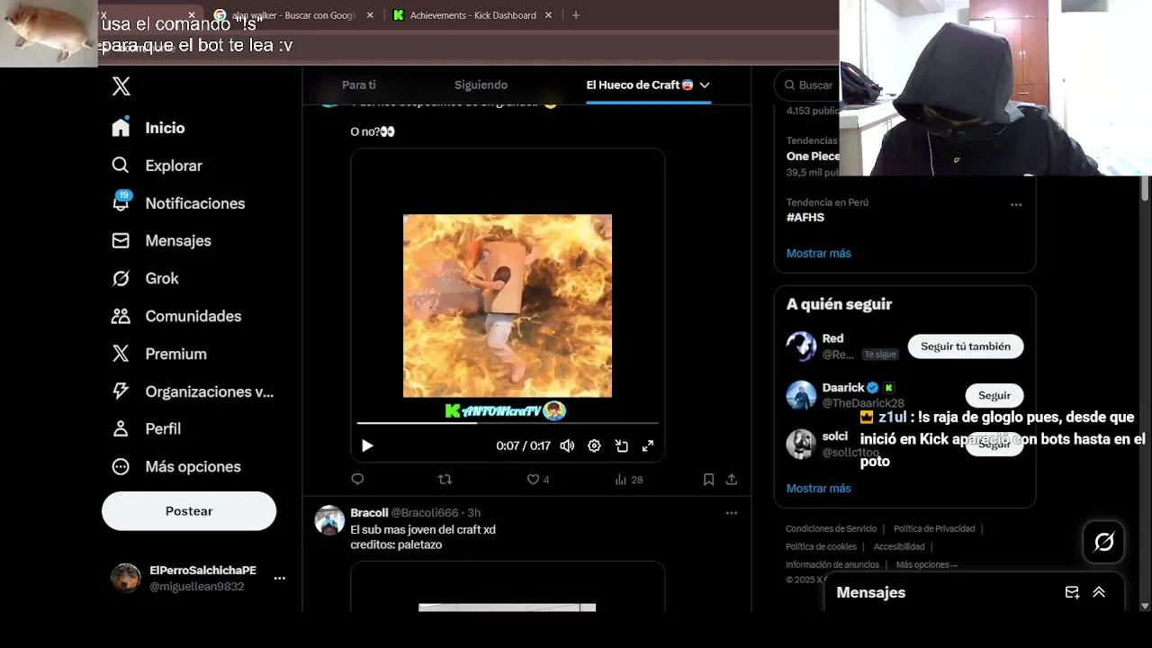
Task: Open Mensajes envelope icon
Action: pyautogui.click(x=121, y=240)
